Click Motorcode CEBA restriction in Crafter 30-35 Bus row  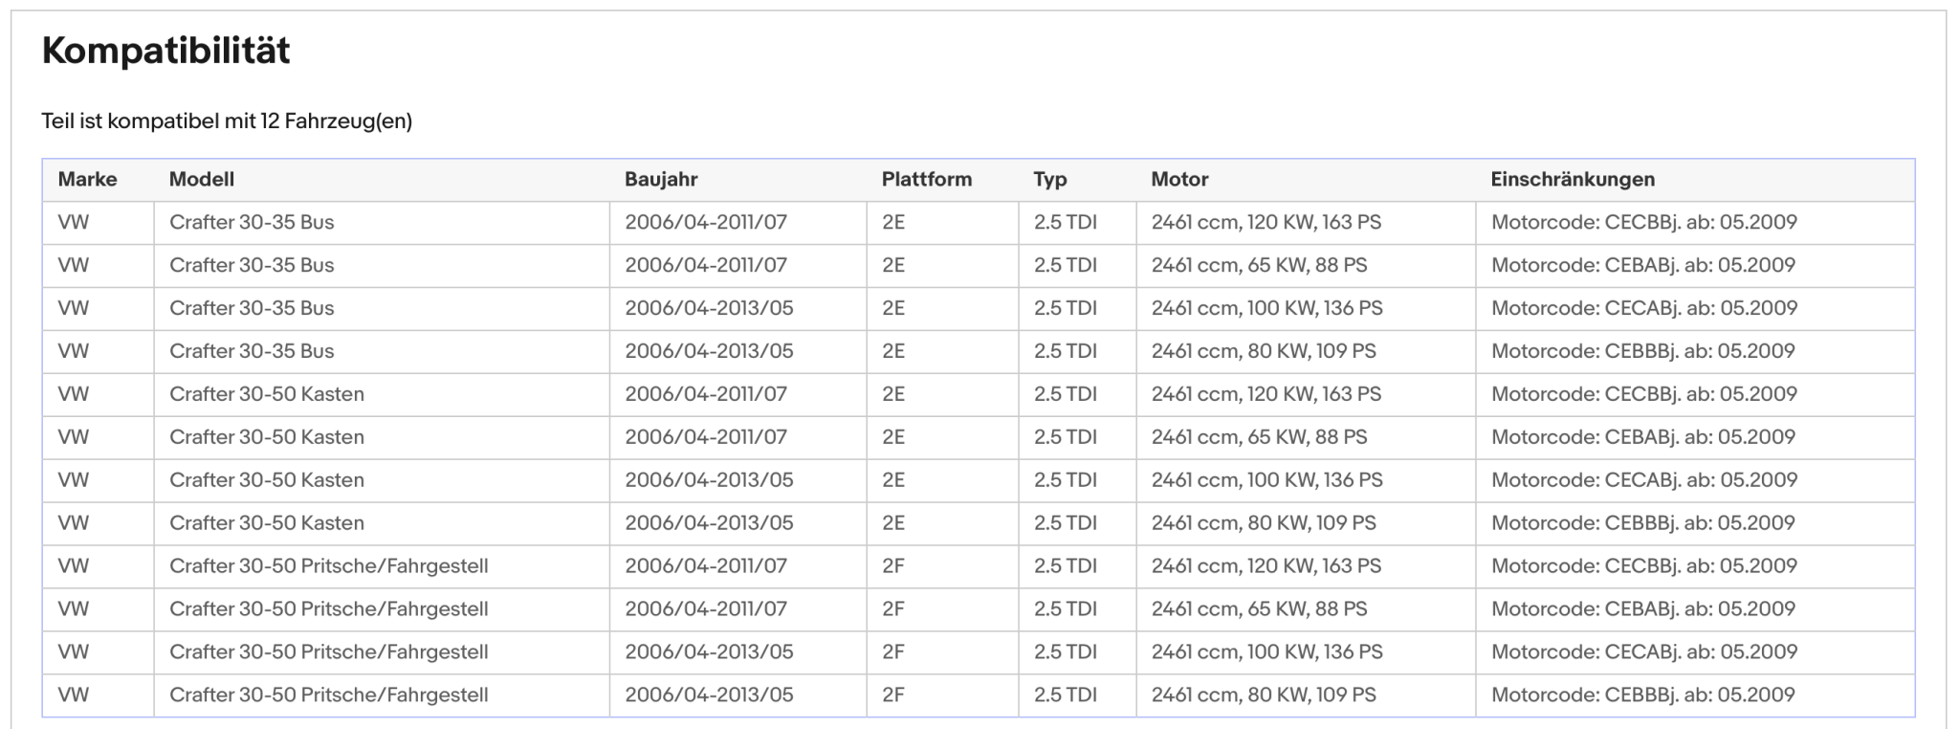click(x=1643, y=265)
